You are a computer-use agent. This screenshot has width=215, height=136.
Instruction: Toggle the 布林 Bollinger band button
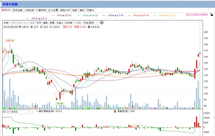point(39,23)
